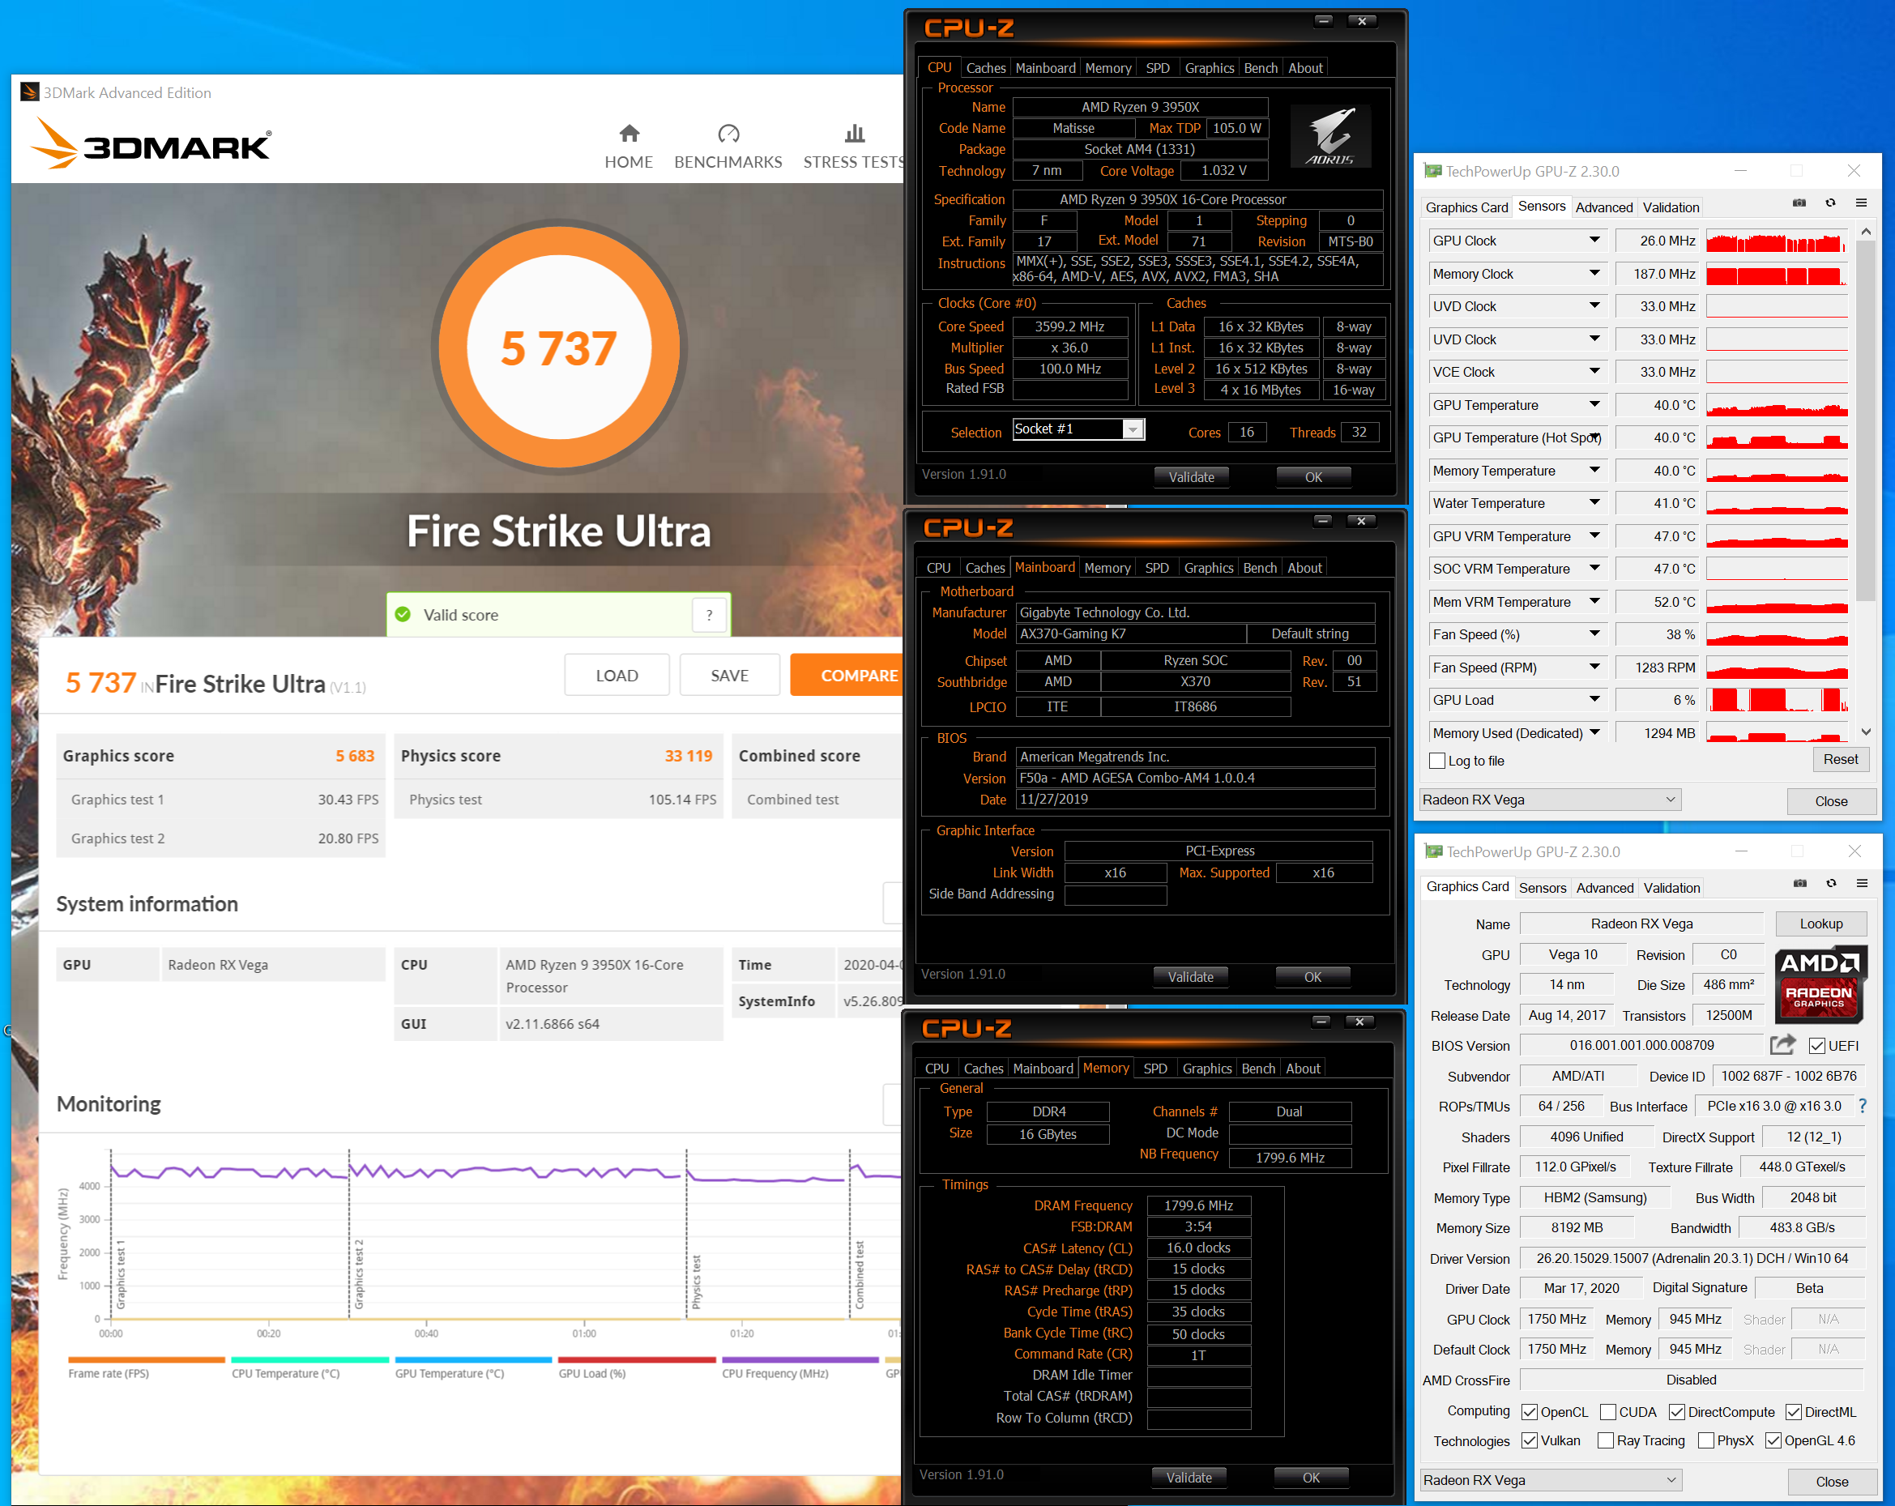
Task: Click refresh icon in GPU-Z Sensors window
Action: (1831, 203)
